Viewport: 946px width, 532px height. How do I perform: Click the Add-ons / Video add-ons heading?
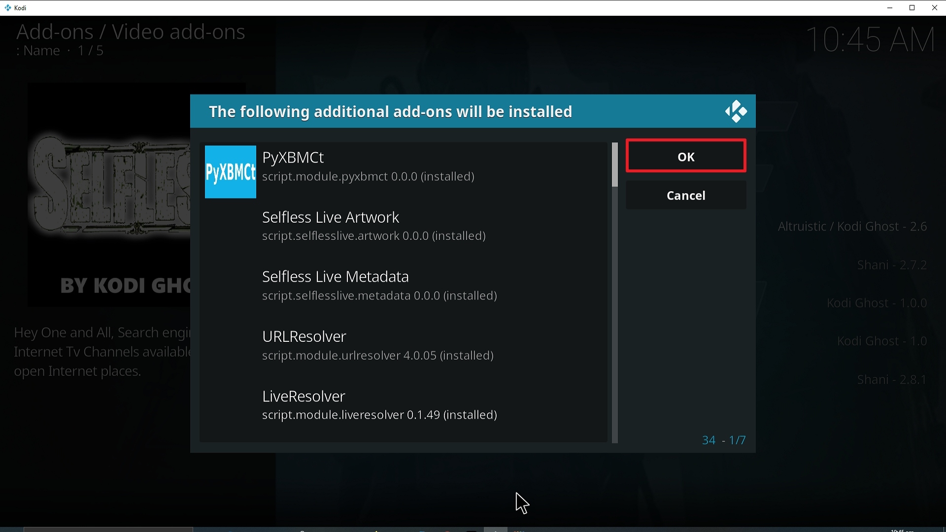tap(131, 32)
